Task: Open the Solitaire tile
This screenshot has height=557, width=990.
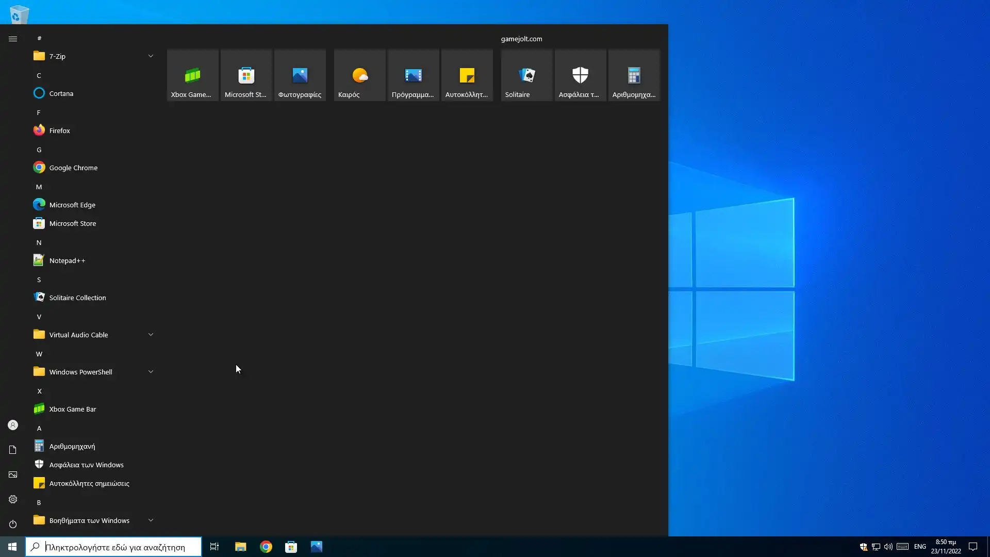Action: (526, 75)
